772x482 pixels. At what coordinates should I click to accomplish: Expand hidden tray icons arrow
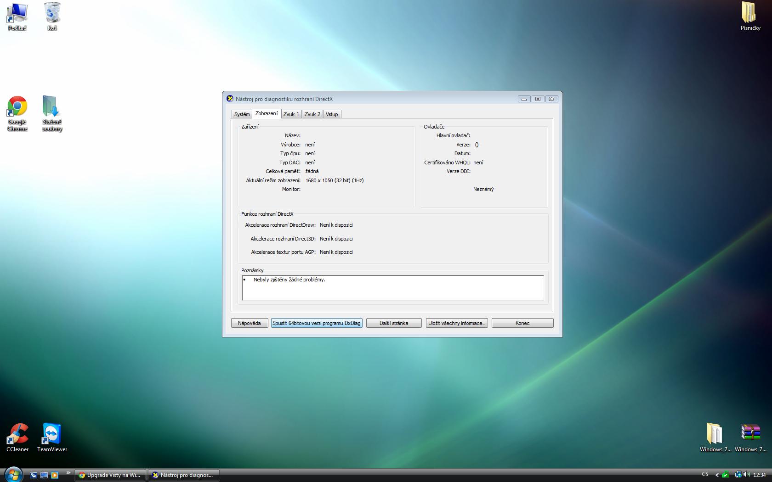[x=717, y=475]
